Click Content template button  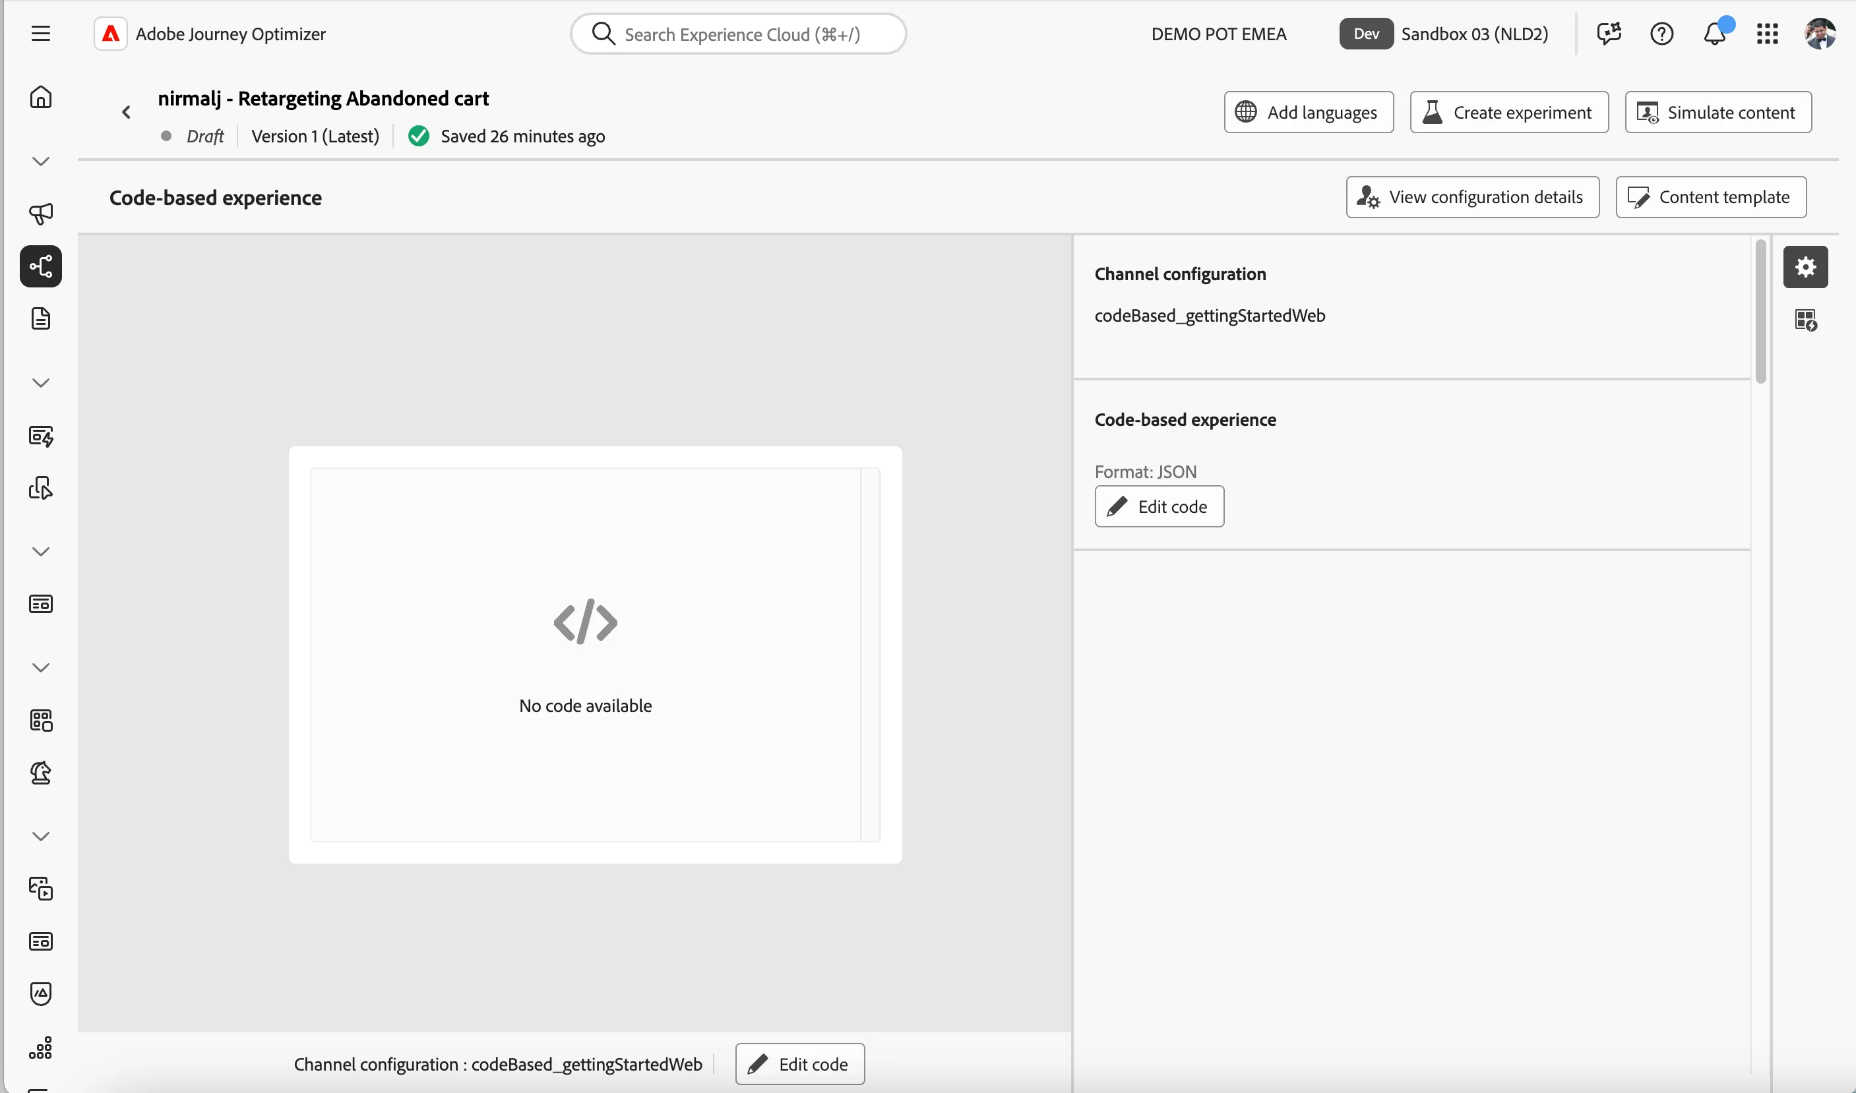[x=1711, y=196]
